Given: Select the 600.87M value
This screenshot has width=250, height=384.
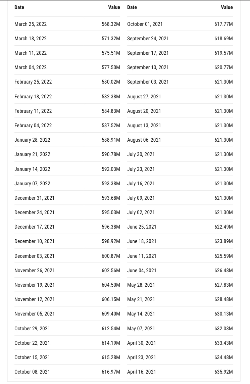Looking at the screenshot, I should click(111, 256).
